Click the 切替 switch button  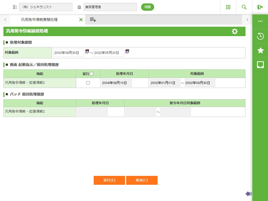coord(147,7)
